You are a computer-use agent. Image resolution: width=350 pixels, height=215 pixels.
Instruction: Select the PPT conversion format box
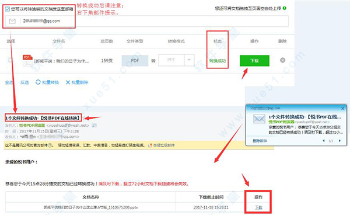(171, 60)
